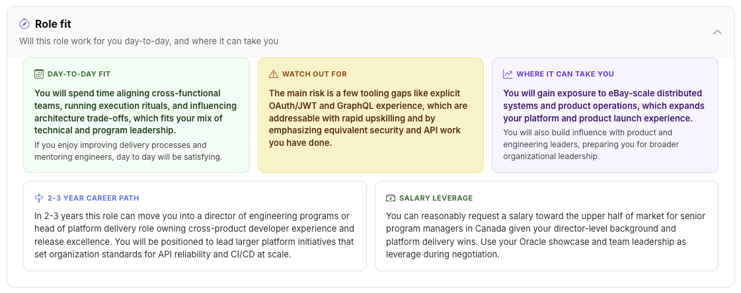Click the WHERE IT CAN TAKE YOU label

click(x=565, y=74)
